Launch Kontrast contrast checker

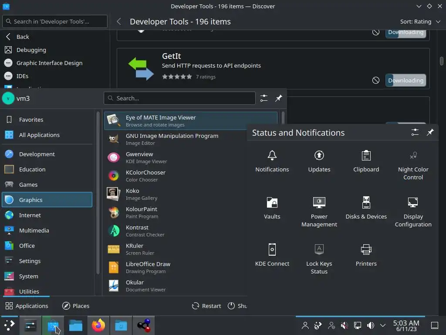[x=176, y=231]
